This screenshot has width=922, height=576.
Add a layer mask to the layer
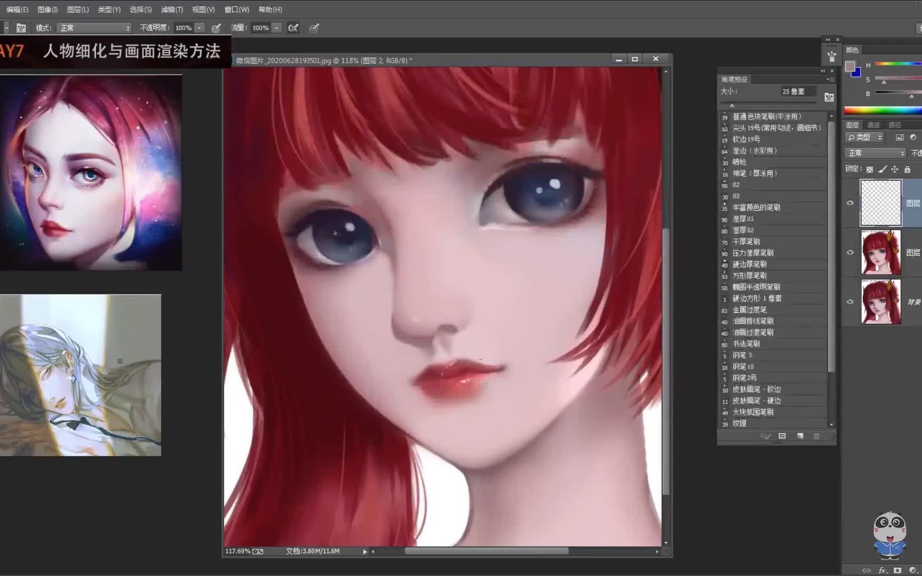pyautogui.click(x=897, y=570)
